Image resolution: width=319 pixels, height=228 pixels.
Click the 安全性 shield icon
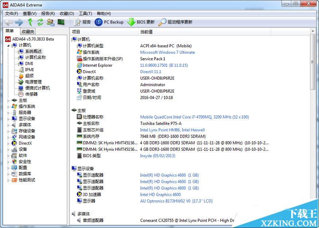[x=14, y=162]
